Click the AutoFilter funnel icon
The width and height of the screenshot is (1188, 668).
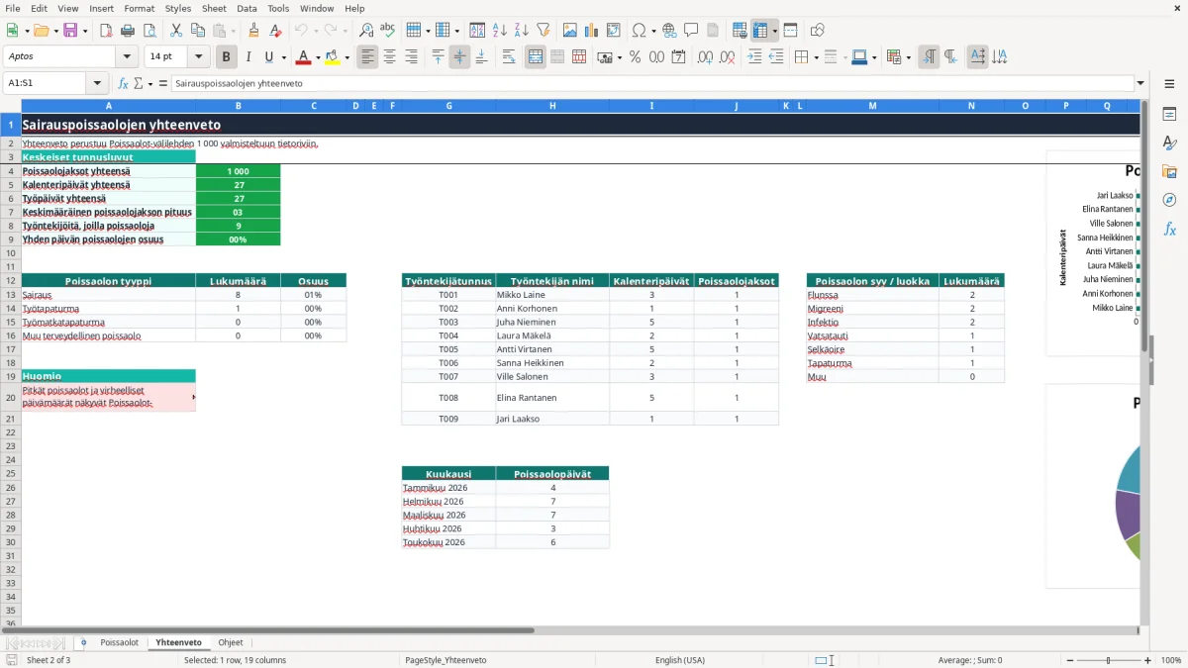(543, 31)
